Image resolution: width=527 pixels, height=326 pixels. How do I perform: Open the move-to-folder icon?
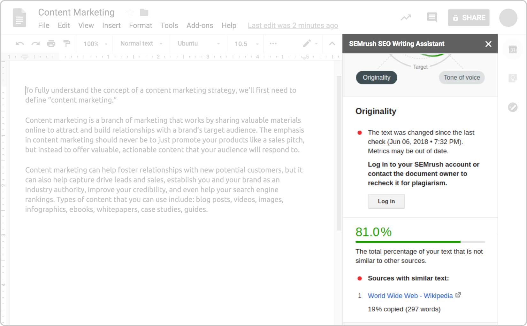click(x=144, y=12)
